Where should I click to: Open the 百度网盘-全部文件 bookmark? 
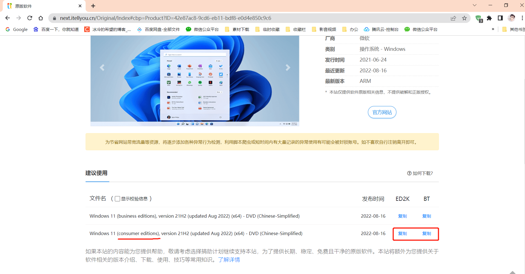(158, 29)
